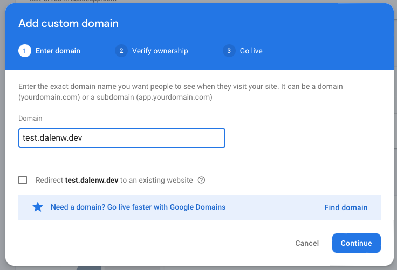Open the Find domain link
The width and height of the screenshot is (397, 270).
pos(346,207)
